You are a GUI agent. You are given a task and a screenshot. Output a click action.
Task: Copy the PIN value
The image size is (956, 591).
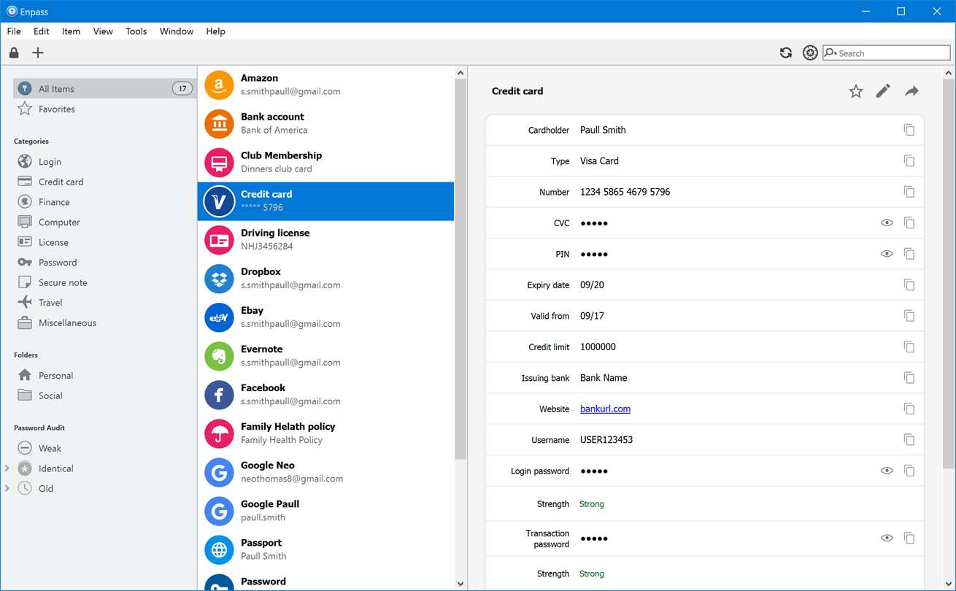coord(909,254)
